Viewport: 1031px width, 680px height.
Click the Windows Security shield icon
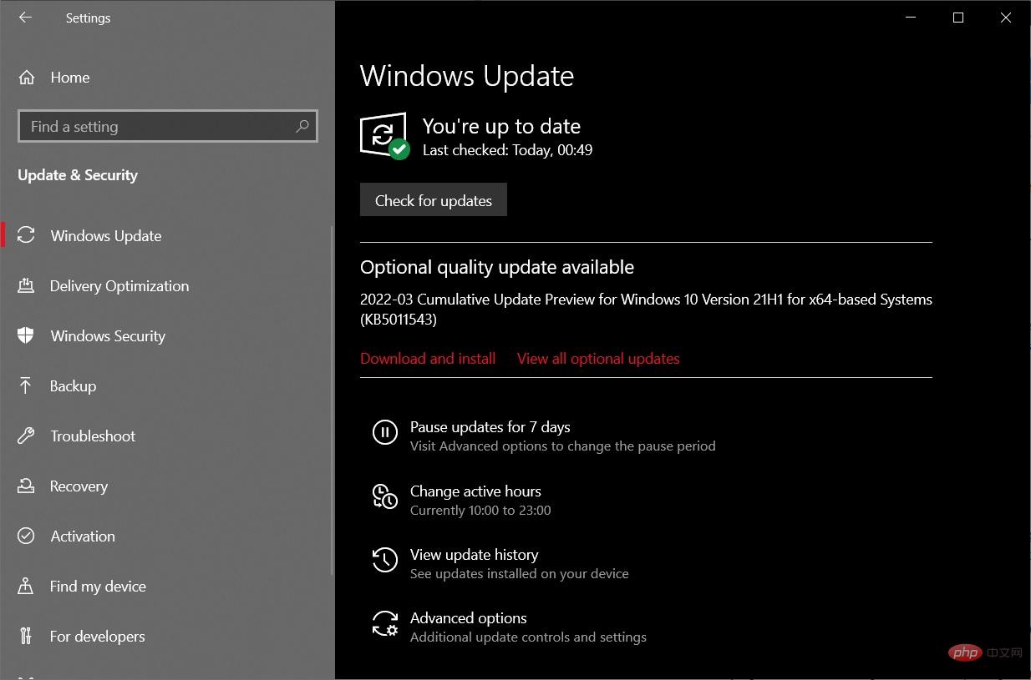tap(26, 335)
